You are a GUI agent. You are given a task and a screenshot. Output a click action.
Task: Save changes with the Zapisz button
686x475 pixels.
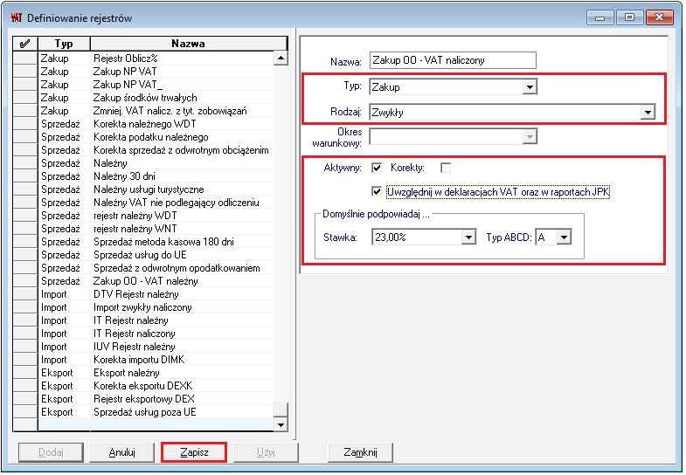coord(194,452)
